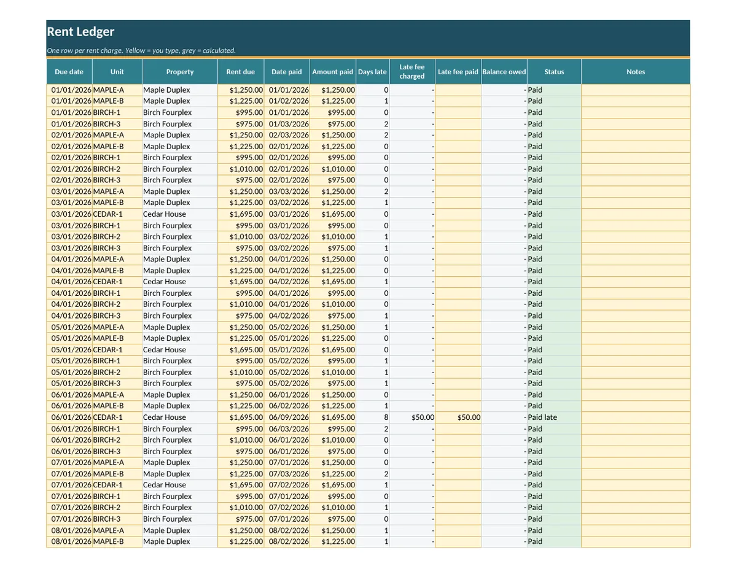Click amount paid $1,010.00 in 07/01/2026 BIRCH-2 row
Screen dimensions: 737x569
333,508
